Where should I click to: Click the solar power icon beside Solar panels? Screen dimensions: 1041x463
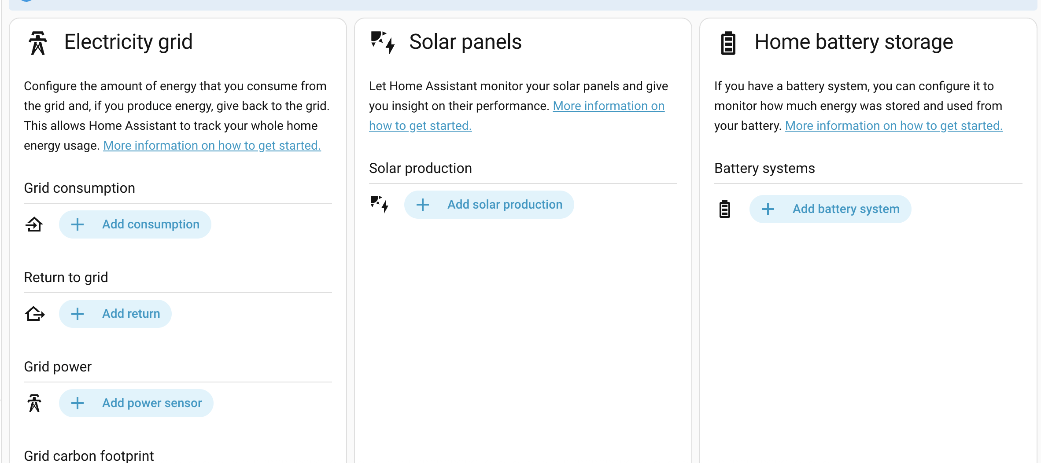coord(383,42)
